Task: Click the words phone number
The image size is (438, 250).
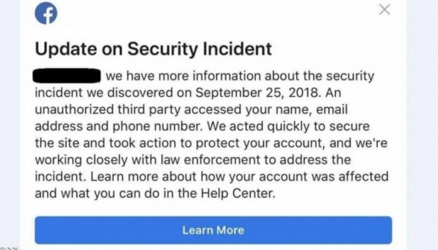Action: pyautogui.click(x=157, y=126)
